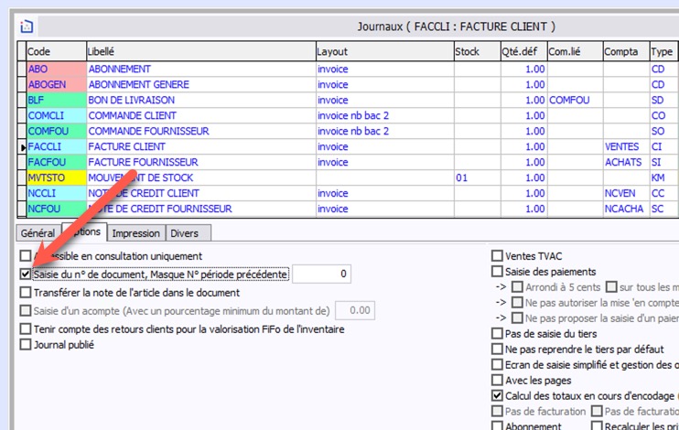
Task: Select the NCFOU journal code cell
Action: click(57, 209)
